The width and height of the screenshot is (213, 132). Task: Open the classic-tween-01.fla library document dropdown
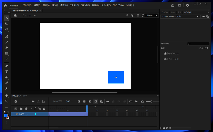[198, 17]
